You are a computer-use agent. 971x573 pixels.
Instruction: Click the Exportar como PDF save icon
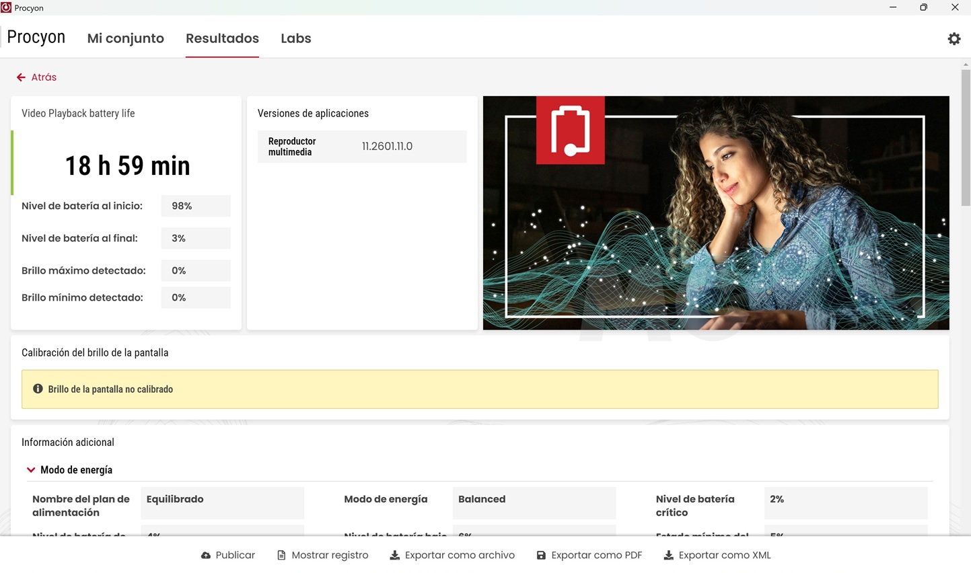(x=541, y=556)
